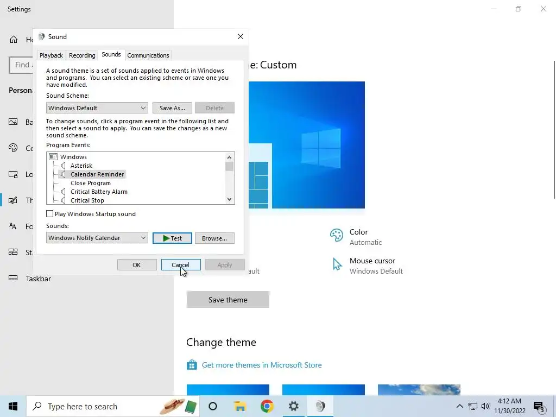Select the first theme thumbnail under Change theme
This screenshot has width=556, height=417.
point(228,390)
